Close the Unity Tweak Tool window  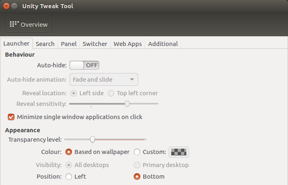[6, 6]
